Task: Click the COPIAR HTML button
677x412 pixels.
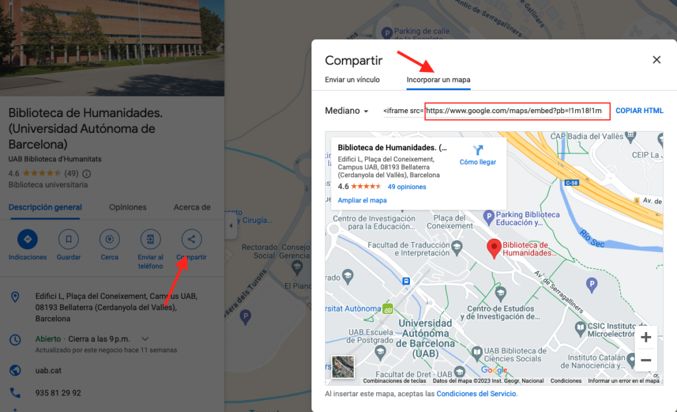Action: pyautogui.click(x=639, y=111)
